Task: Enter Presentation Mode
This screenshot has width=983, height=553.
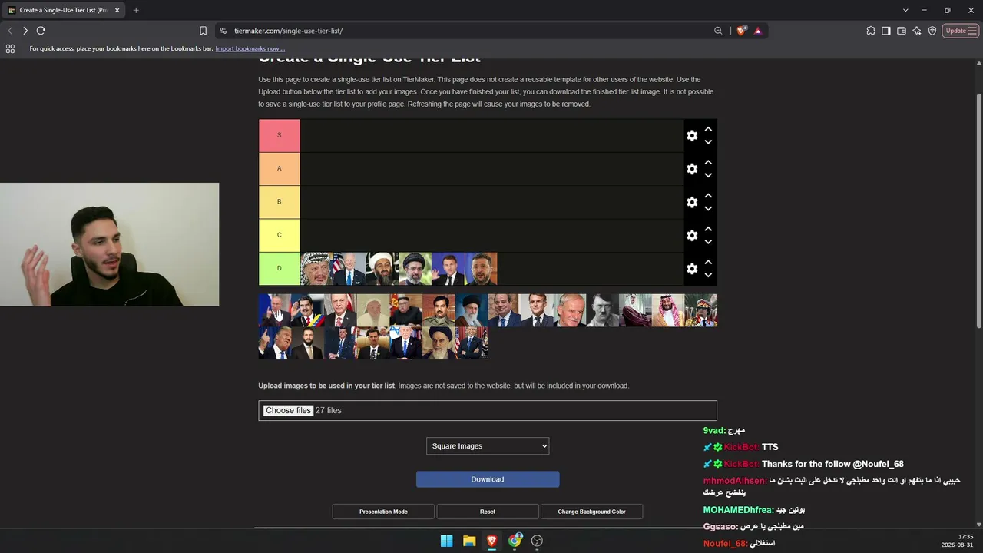Action: click(x=383, y=512)
